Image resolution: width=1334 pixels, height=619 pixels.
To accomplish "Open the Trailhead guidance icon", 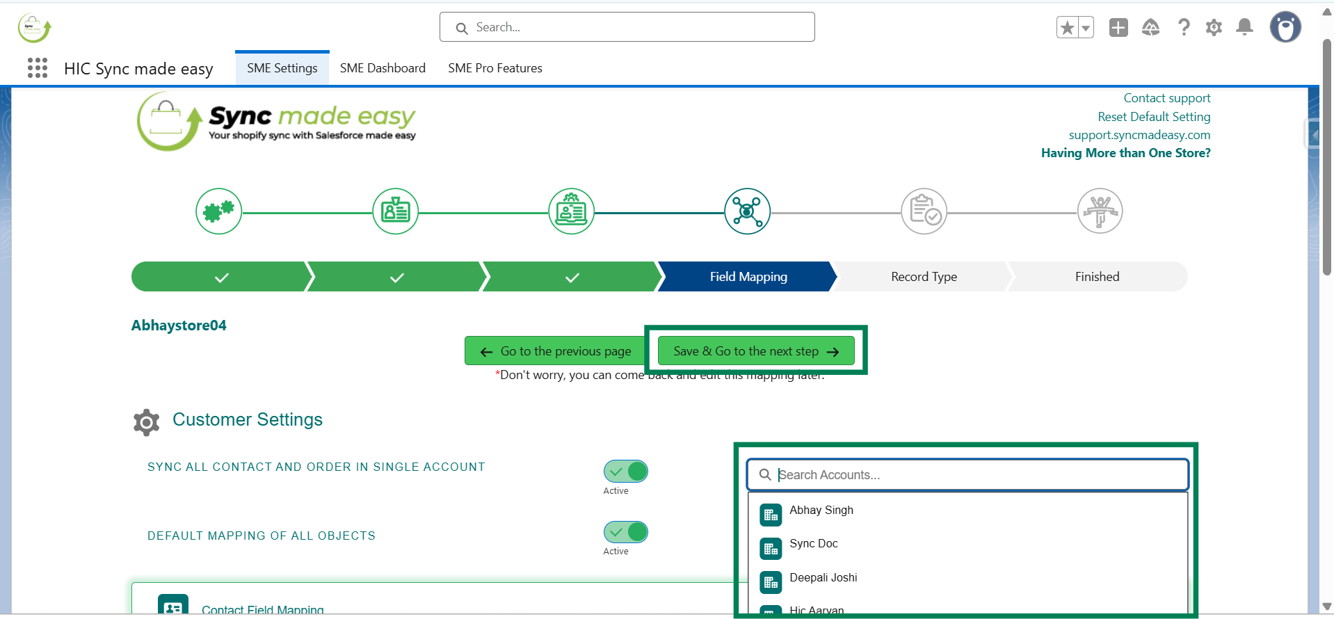I will click(1150, 28).
